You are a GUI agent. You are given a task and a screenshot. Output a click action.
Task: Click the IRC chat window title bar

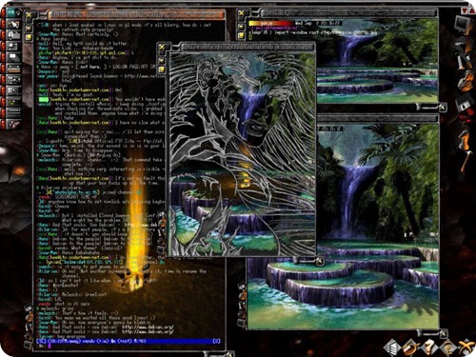(x=136, y=14)
